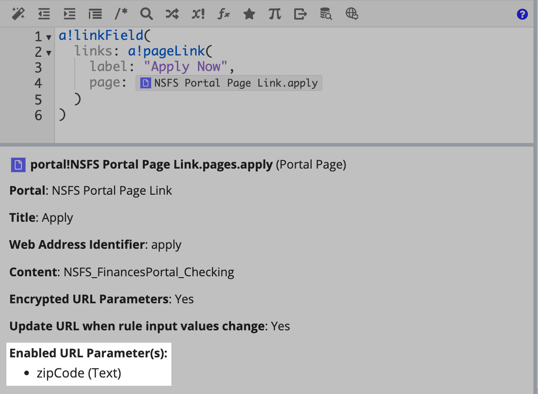Click the auto-indent list icon
Screen dimensions: 538x394
point(95,14)
